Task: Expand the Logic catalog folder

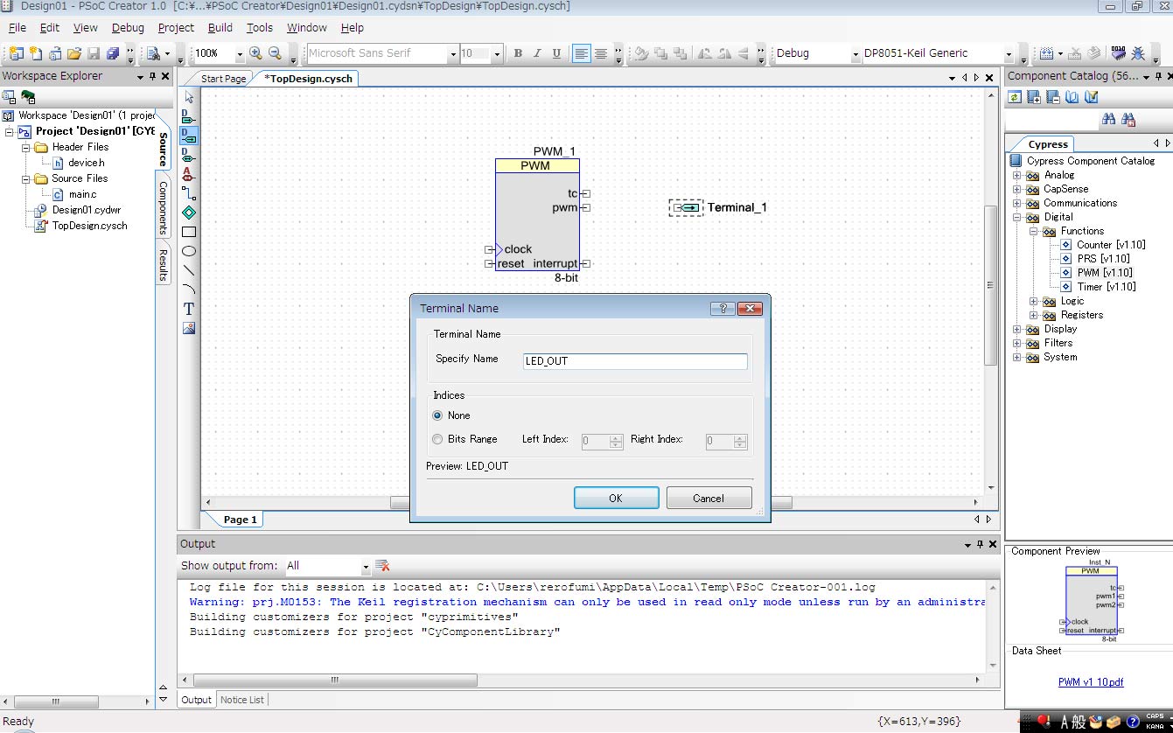Action: [1034, 301]
